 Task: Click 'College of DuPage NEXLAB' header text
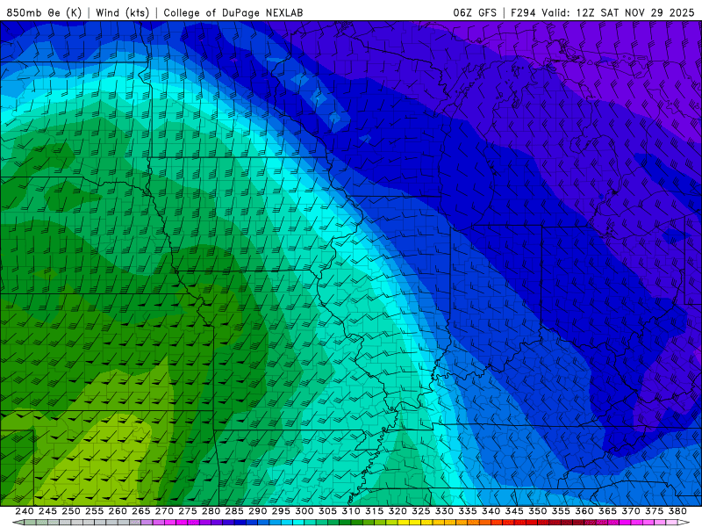[x=233, y=12]
